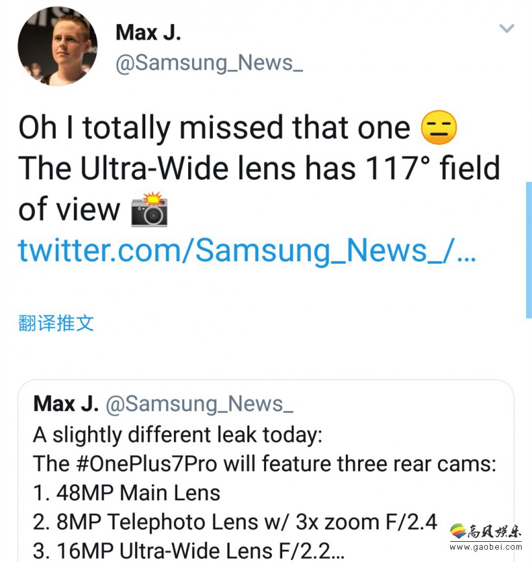Viewport: 532px width, 562px height.
Task: Click the @Samsung_News_ handle under header name
Action: (210, 63)
